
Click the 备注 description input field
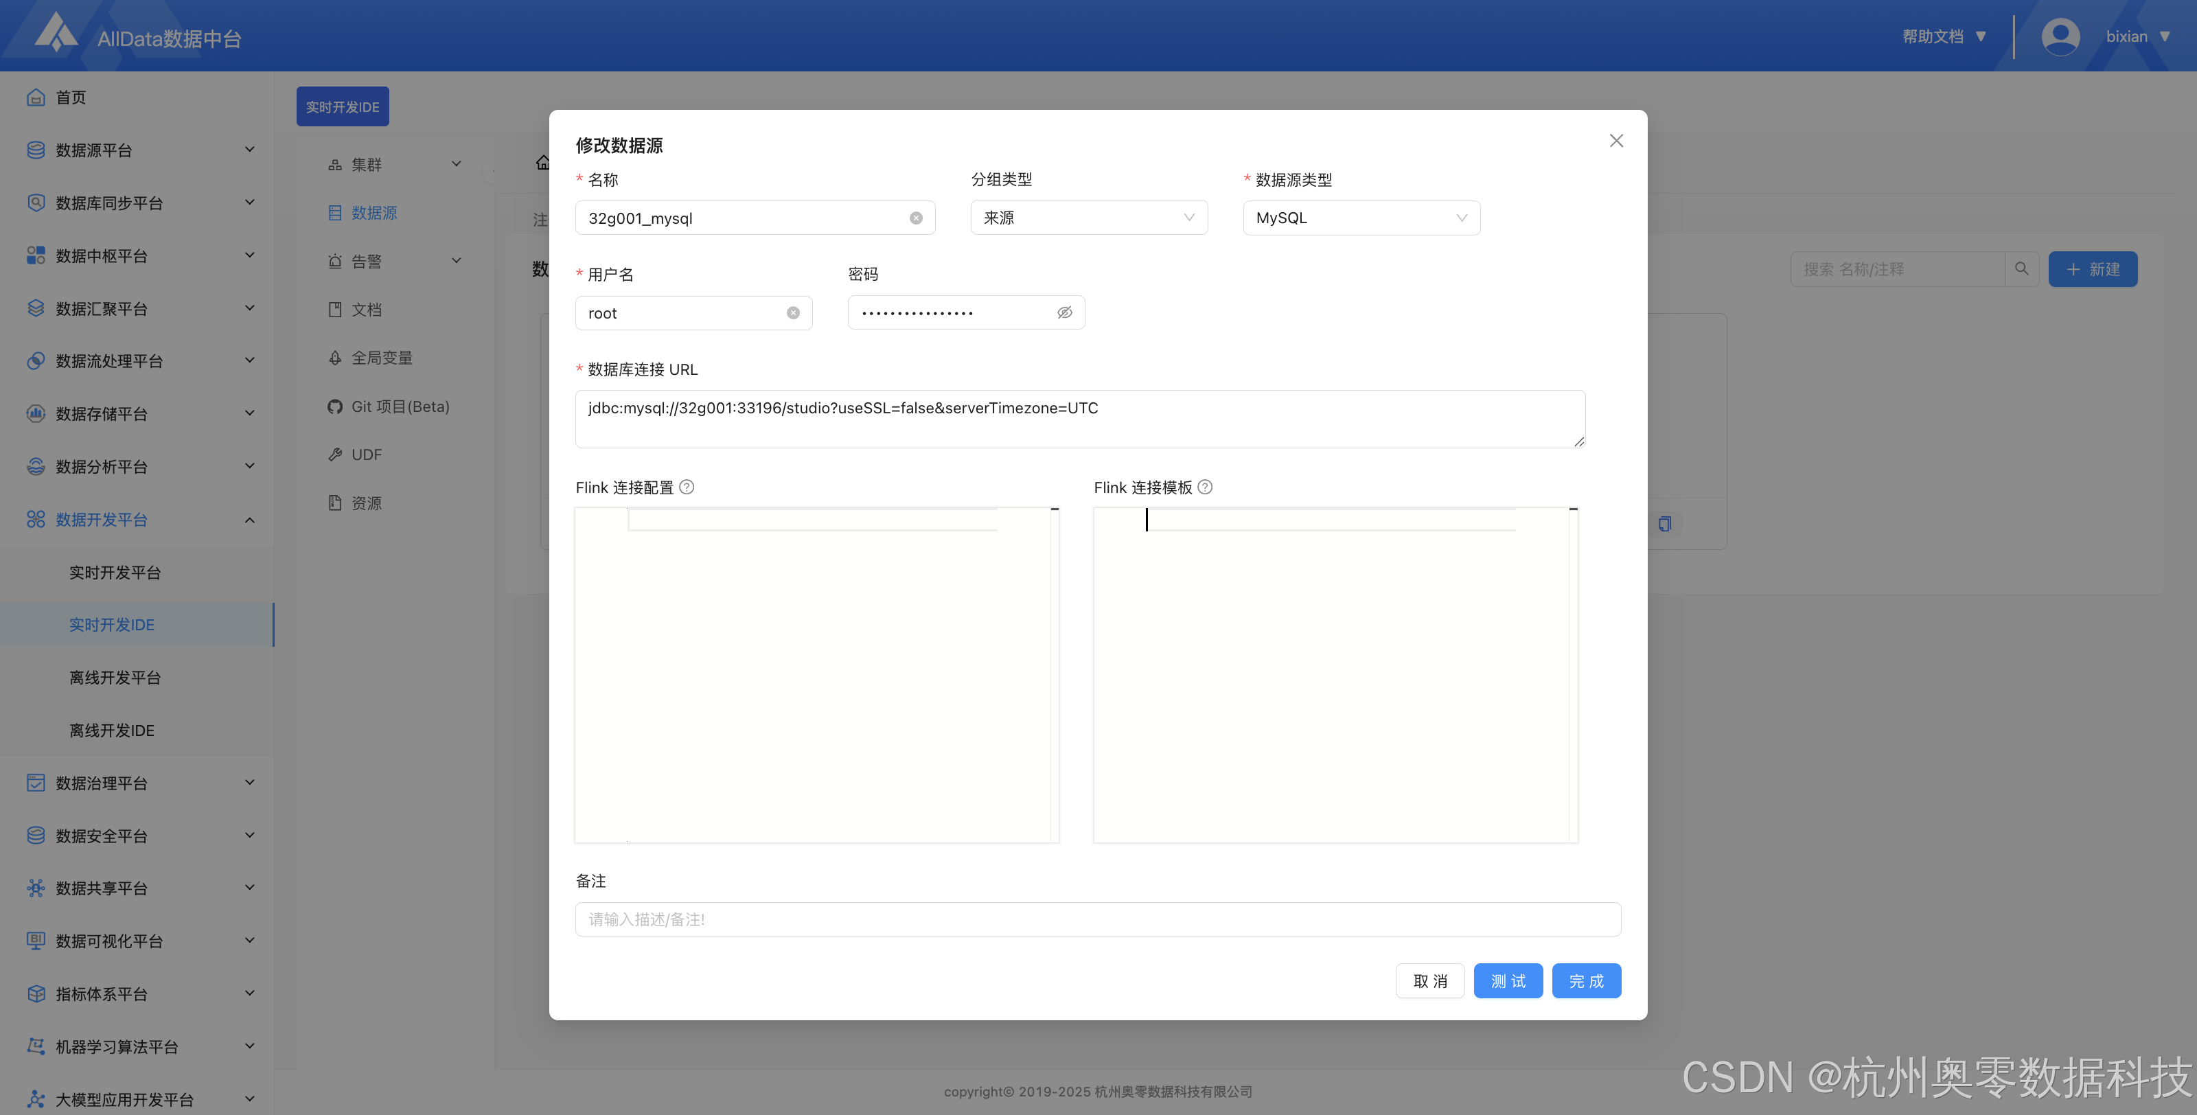pos(1098,919)
